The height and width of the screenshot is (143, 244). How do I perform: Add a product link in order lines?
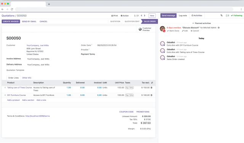tap(13, 100)
